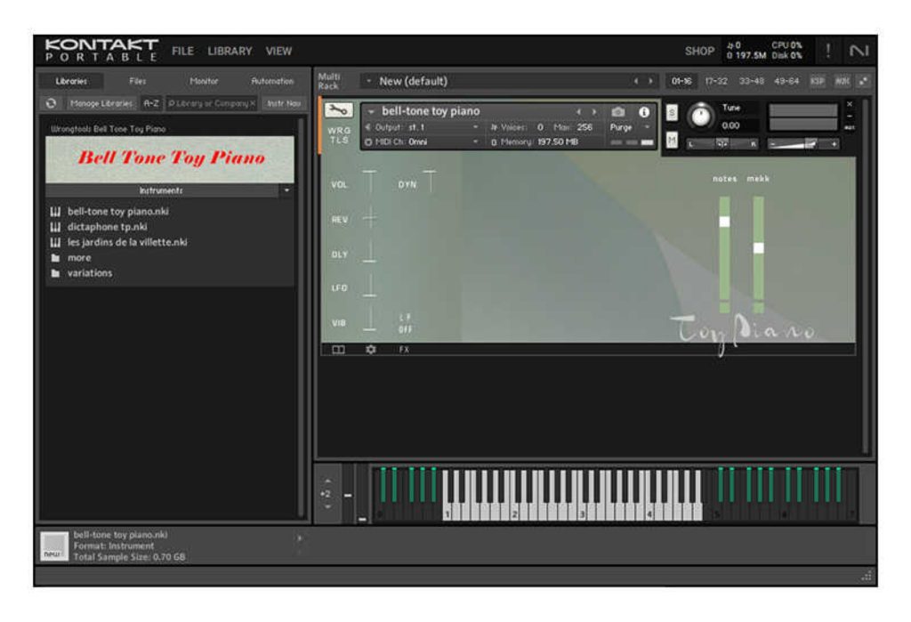
Task: Shift keyboard octave up arrow
Action: coord(327,481)
